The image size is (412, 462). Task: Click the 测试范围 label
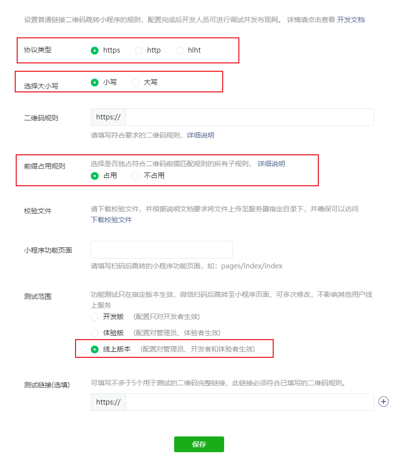(38, 296)
